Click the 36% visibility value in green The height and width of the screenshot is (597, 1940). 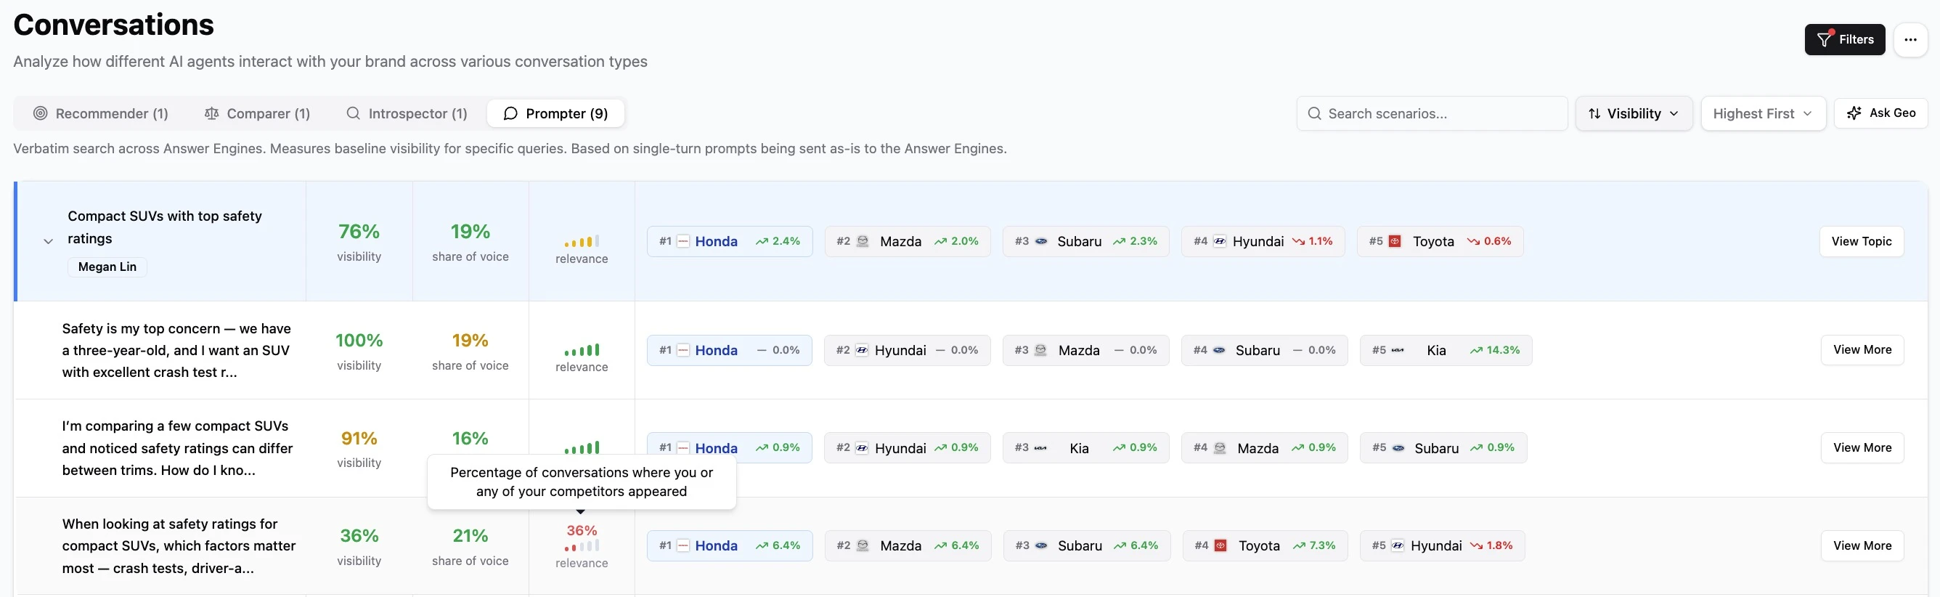359,536
